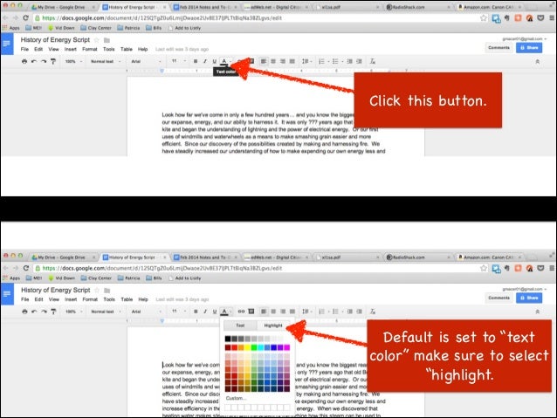The width and height of the screenshot is (557, 418).
Task: Toggle Bold in upper screenshot toolbar
Action: tap(196, 61)
